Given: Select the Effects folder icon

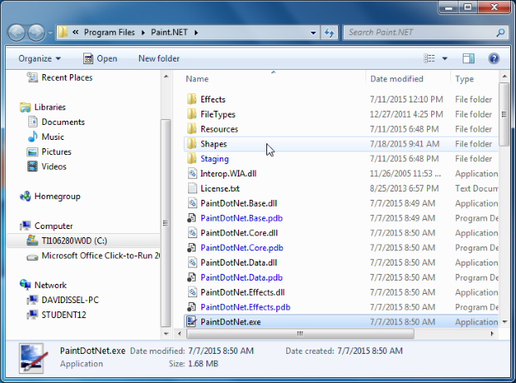Looking at the screenshot, I should coord(192,99).
